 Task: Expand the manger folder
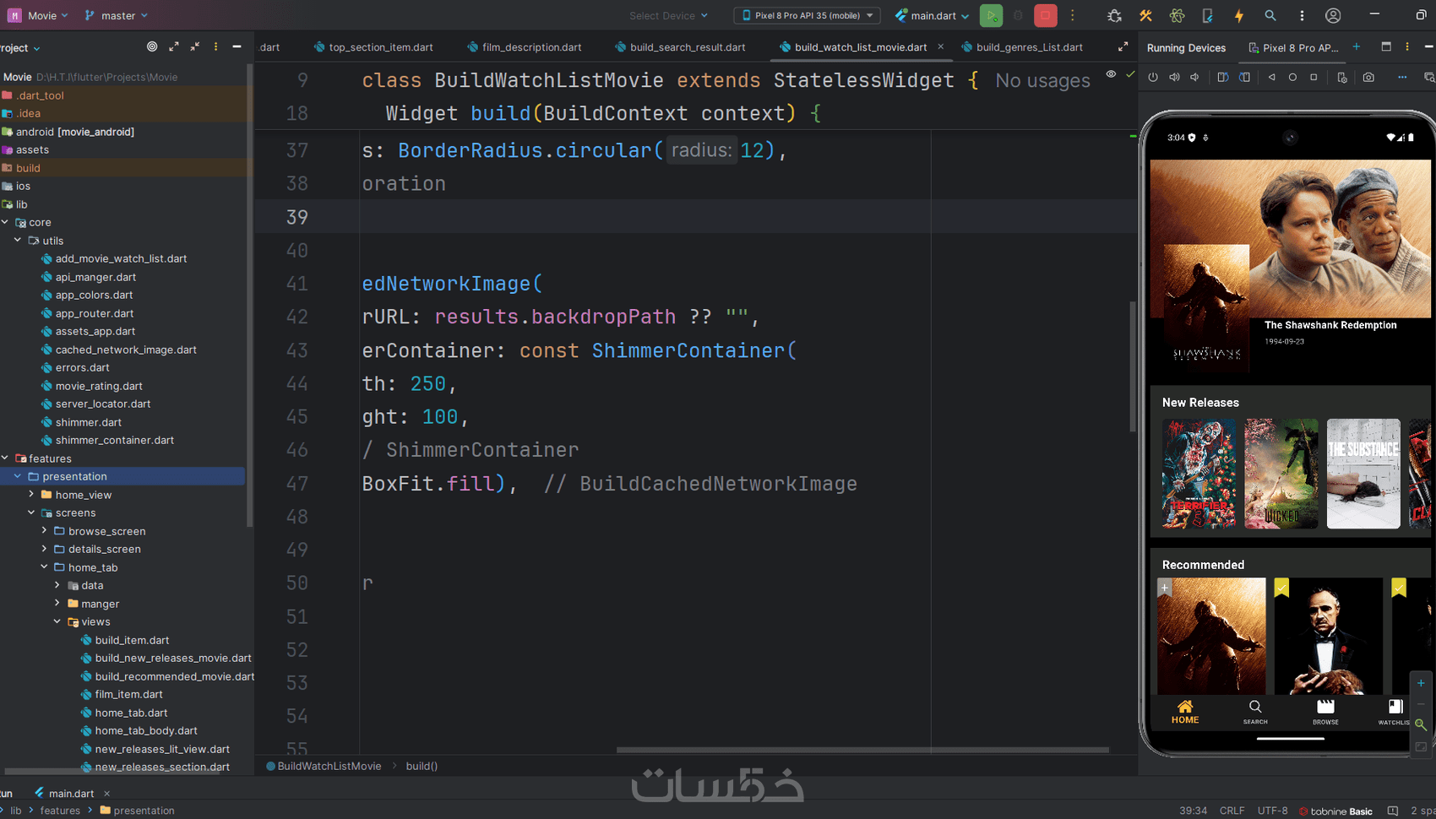[x=57, y=604]
